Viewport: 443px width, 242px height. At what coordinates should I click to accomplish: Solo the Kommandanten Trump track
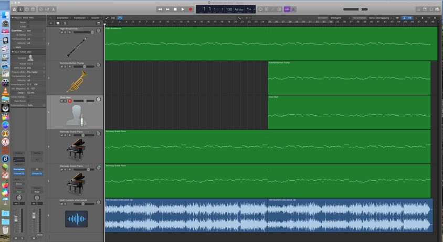point(66,67)
